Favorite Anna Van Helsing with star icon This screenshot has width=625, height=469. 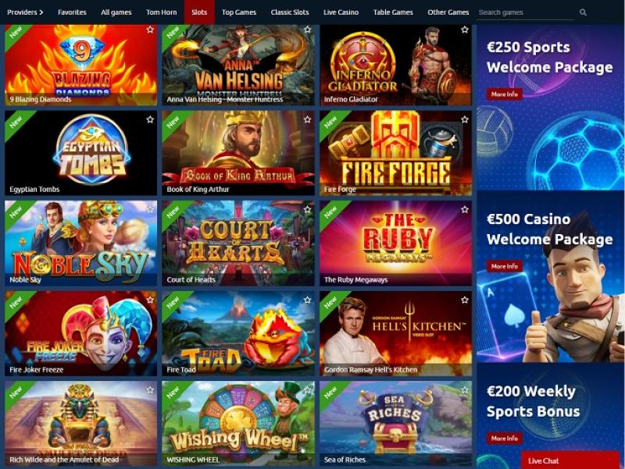point(307,30)
